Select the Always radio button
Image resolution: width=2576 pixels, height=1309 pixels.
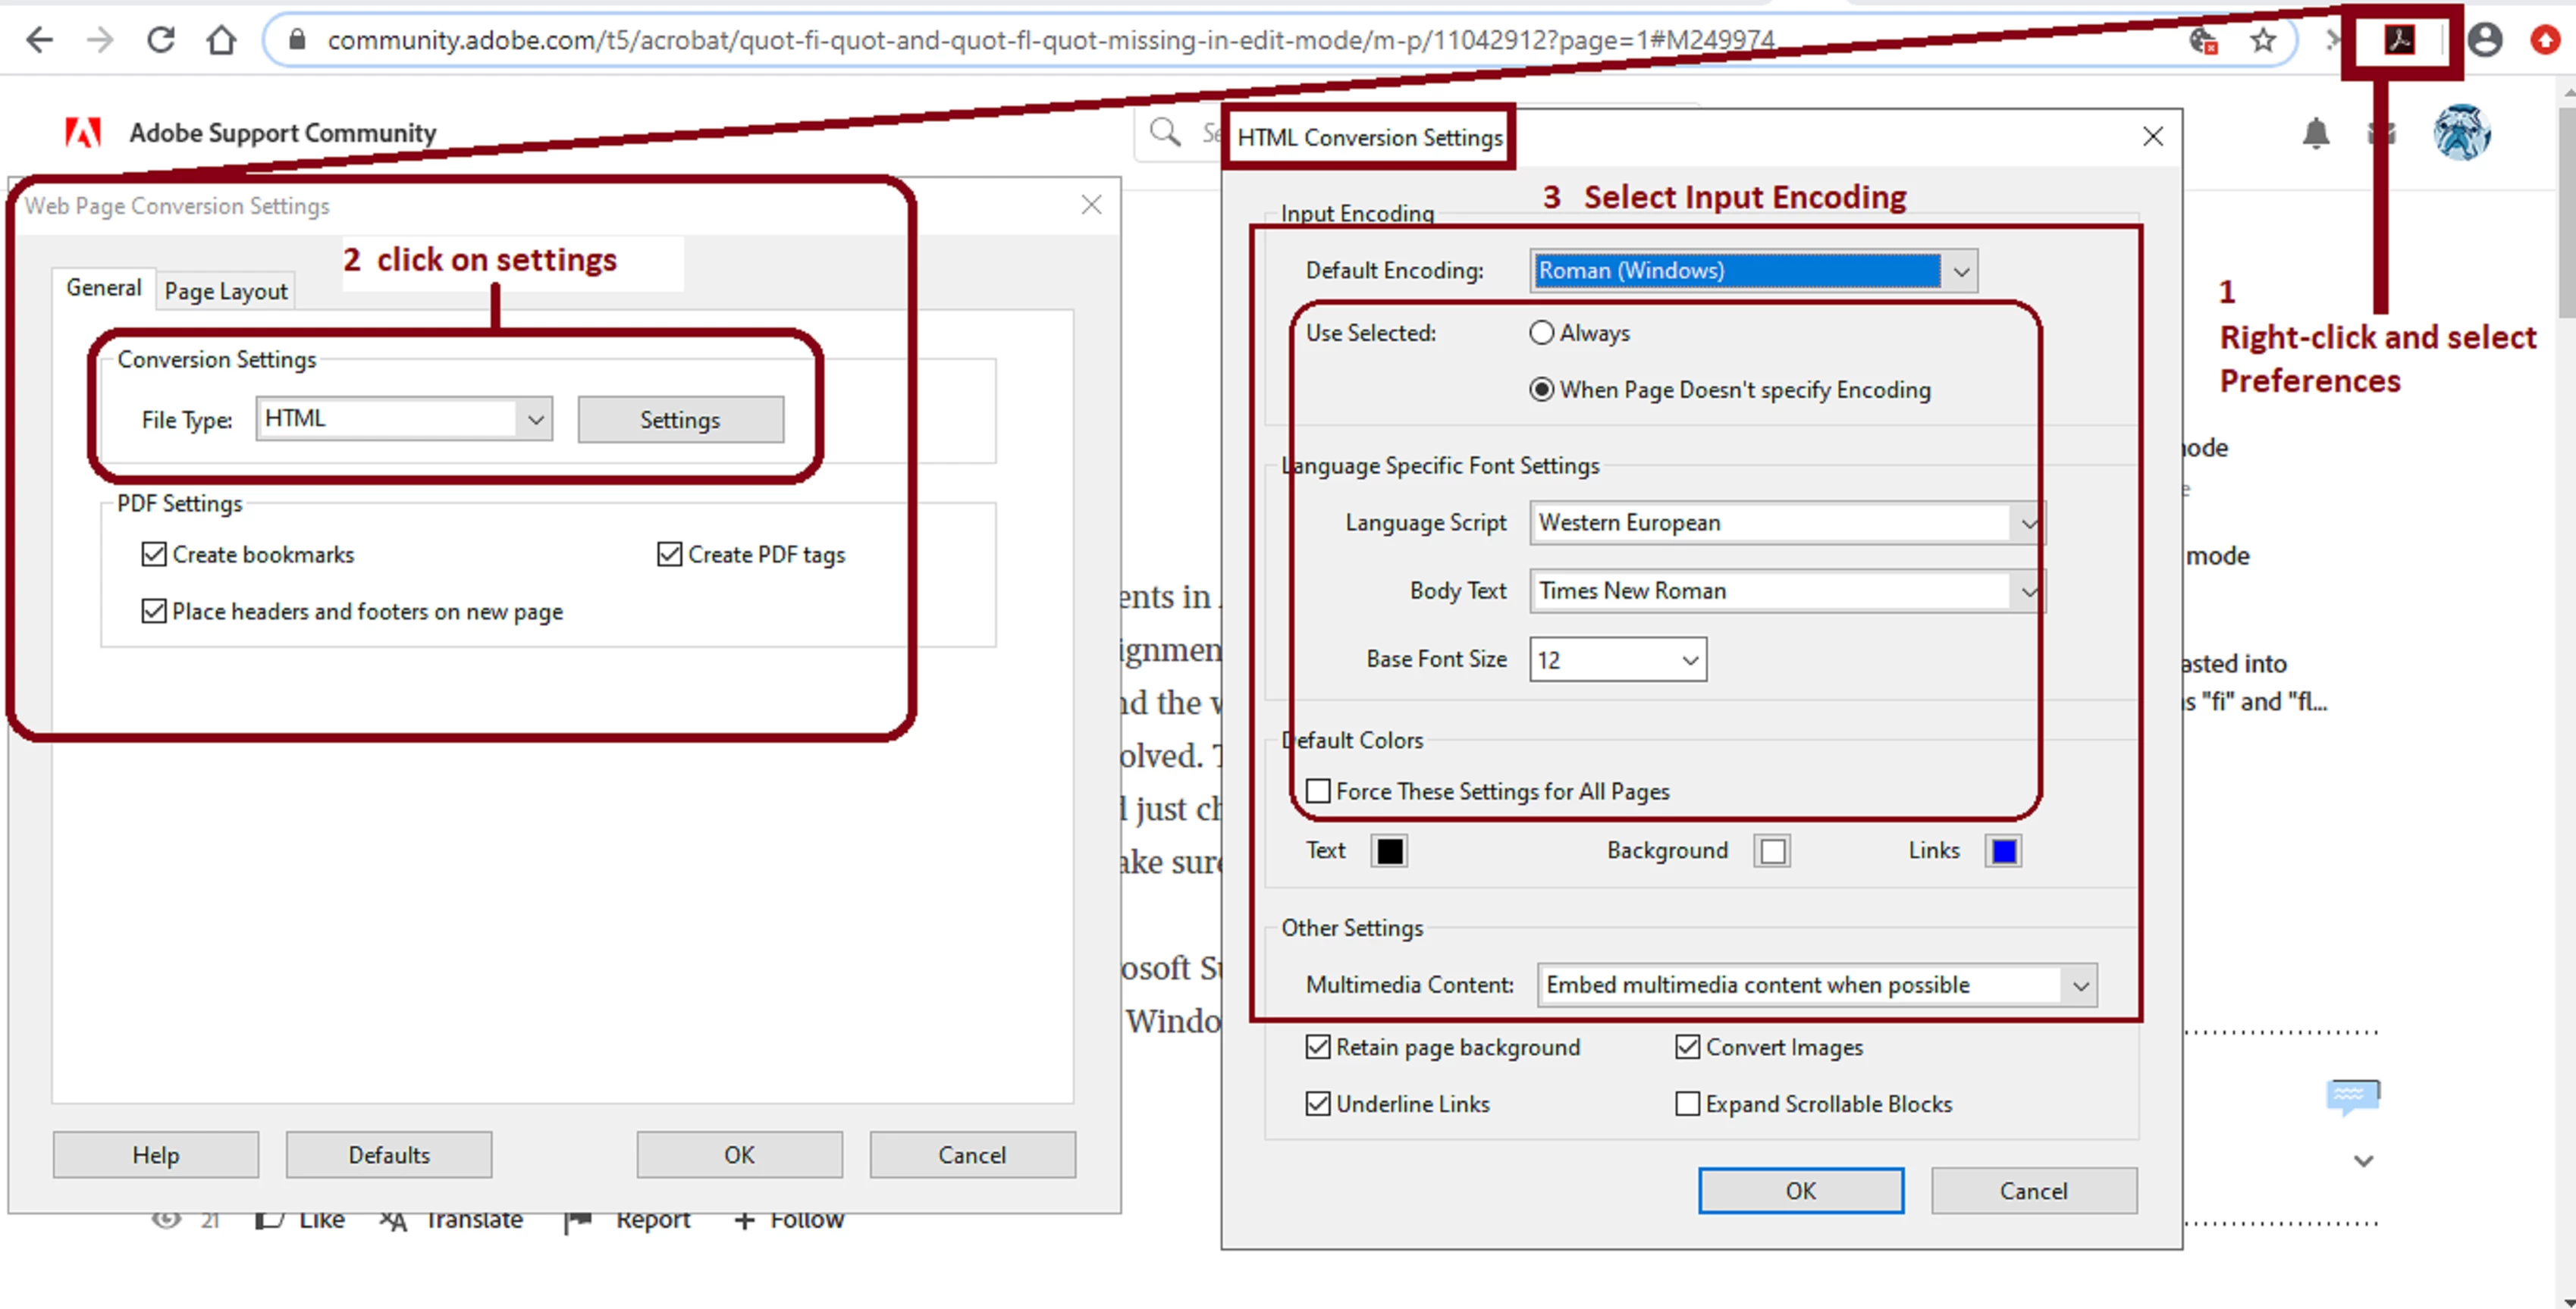tap(1541, 333)
